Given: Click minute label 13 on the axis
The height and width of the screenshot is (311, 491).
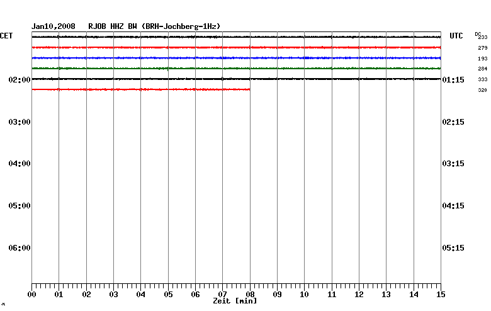Looking at the screenshot, I should coord(386,295).
